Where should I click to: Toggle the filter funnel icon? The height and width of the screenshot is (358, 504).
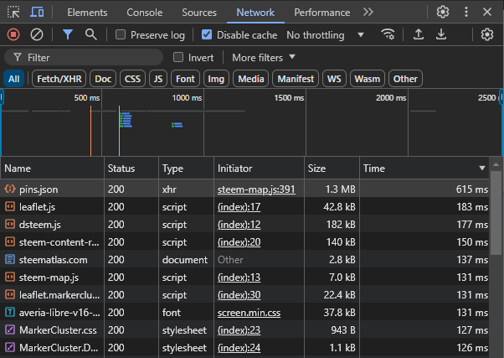click(68, 34)
